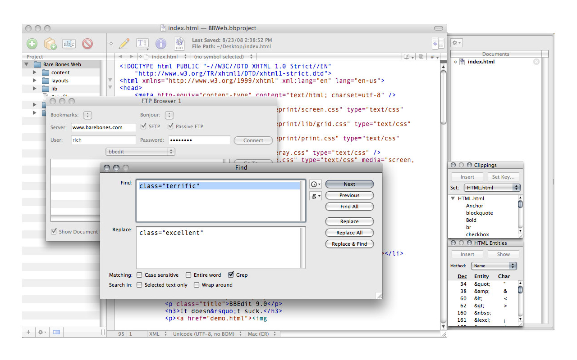This screenshot has height=360, width=577.
Task: Open the # markers popup
Action: click(x=434, y=57)
